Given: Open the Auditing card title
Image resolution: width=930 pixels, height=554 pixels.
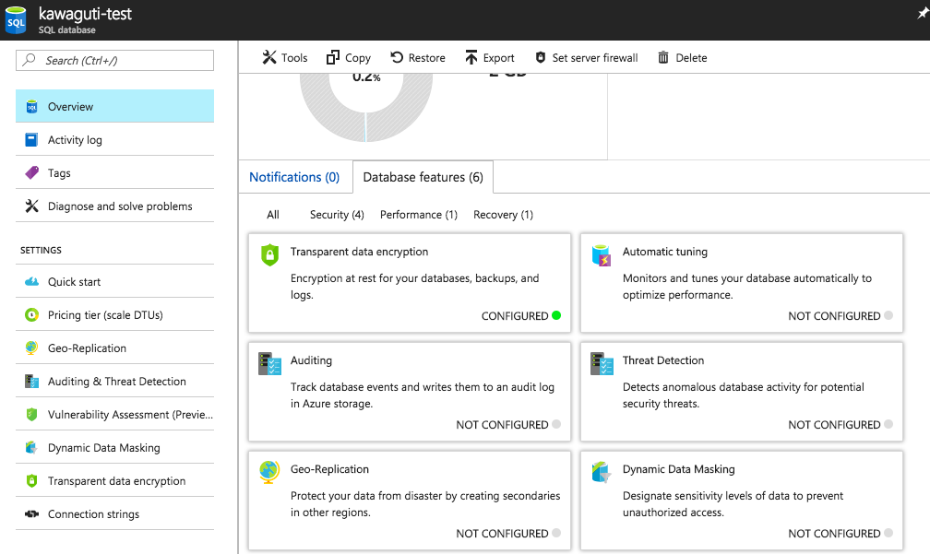Looking at the screenshot, I should (x=312, y=360).
